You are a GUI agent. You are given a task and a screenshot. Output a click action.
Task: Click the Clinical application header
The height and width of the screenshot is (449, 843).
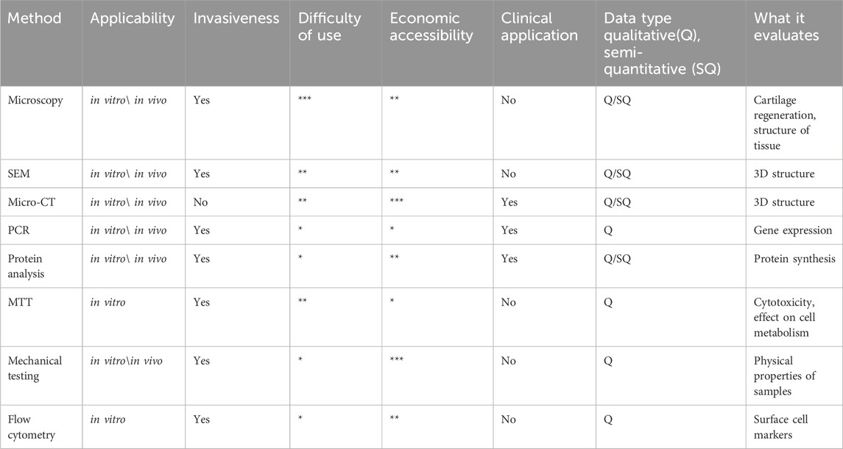coord(539,26)
